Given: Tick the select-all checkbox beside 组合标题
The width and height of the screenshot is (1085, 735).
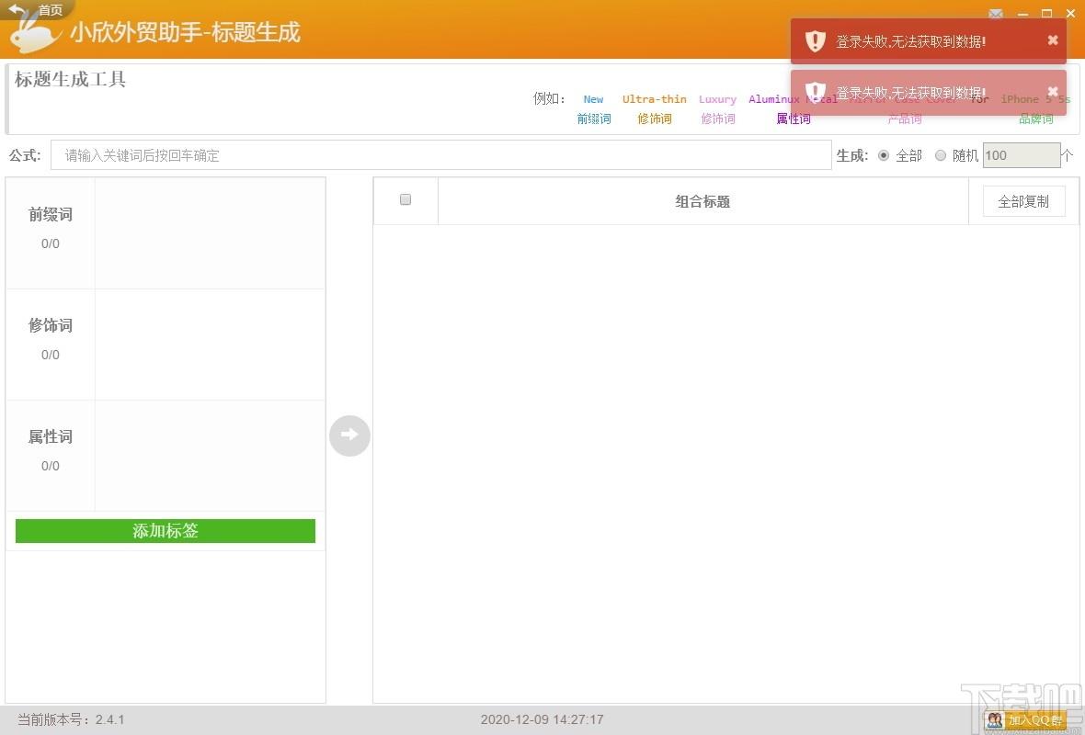Looking at the screenshot, I should 405,199.
